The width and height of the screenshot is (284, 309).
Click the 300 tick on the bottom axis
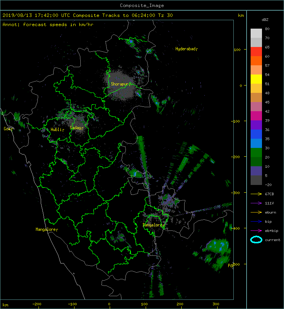216,304
